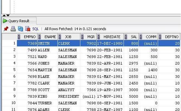The image size is (181, 111).
Task: Click the sort icon beside JOB
Action: 60,37
